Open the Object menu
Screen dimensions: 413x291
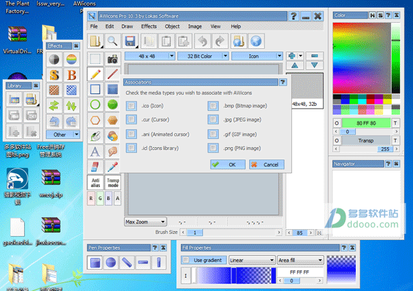point(172,26)
